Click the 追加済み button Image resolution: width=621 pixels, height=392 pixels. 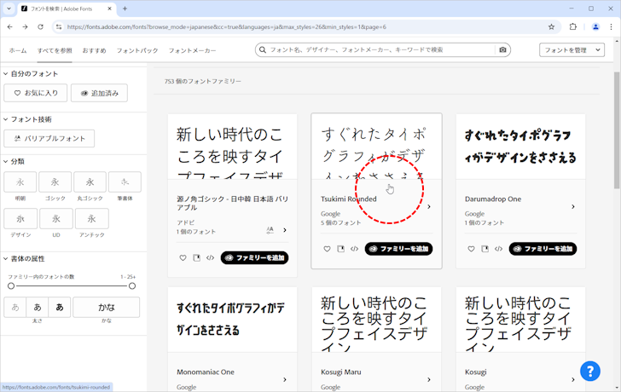point(100,93)
